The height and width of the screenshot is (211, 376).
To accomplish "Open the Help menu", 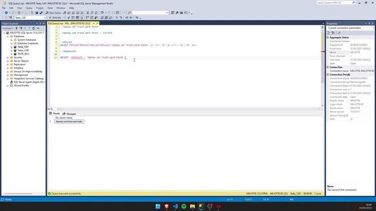I will tap(72, 8).
